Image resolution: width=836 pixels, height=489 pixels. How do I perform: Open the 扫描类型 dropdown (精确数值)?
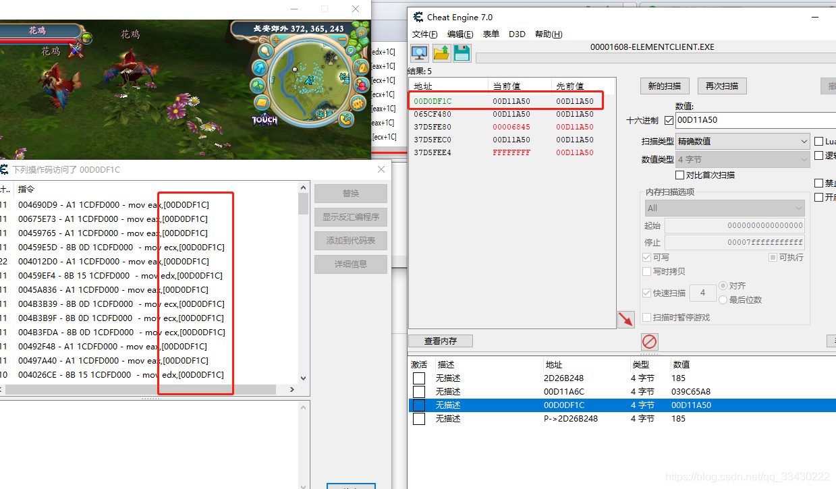point(742,142)
